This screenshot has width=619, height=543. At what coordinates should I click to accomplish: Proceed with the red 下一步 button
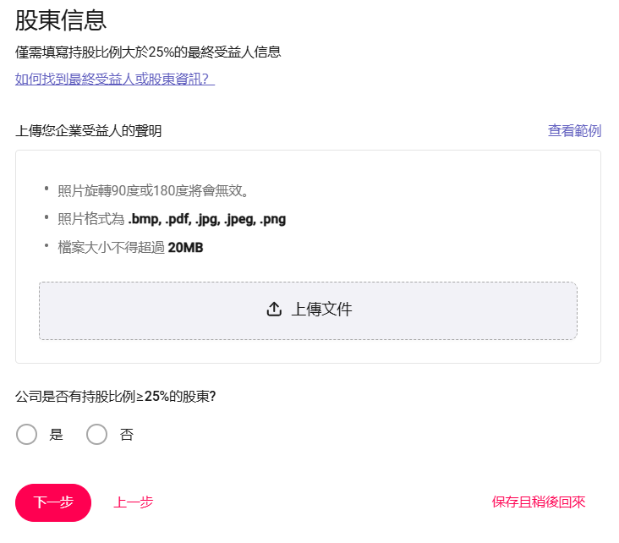click(53, 502)
